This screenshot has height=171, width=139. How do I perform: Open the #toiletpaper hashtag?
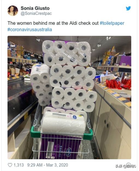point(112,23)
